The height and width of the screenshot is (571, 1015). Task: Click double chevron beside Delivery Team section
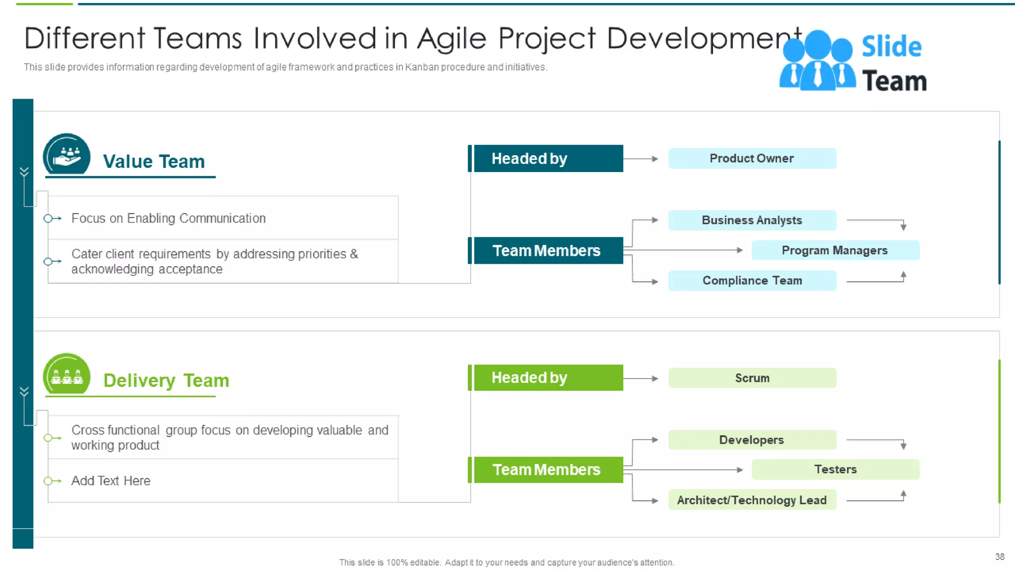click(x=24, y=392)
